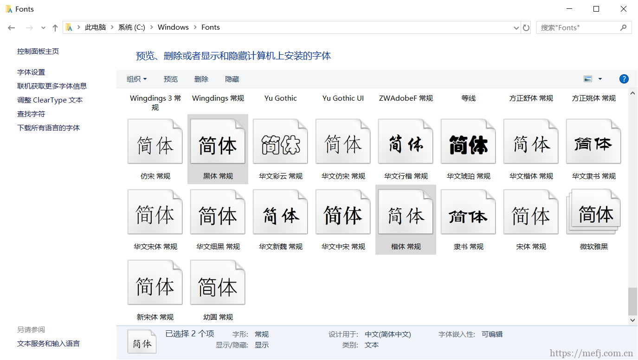The image size is (638, 360).
Task: Click the scrollbar up arrow
Action: [x=633, y=93]
